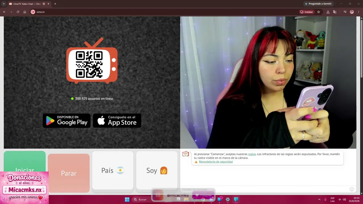363x204 pixels.
Task: Open the Chrome three-dot menu
Action: (x=359, y=12)
